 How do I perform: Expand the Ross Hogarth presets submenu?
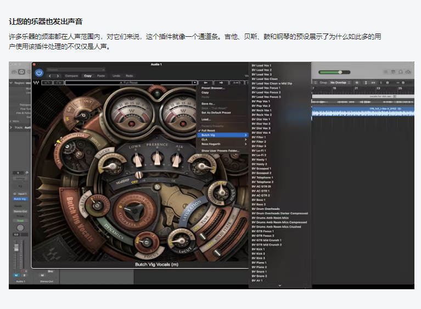pos(222,144)
